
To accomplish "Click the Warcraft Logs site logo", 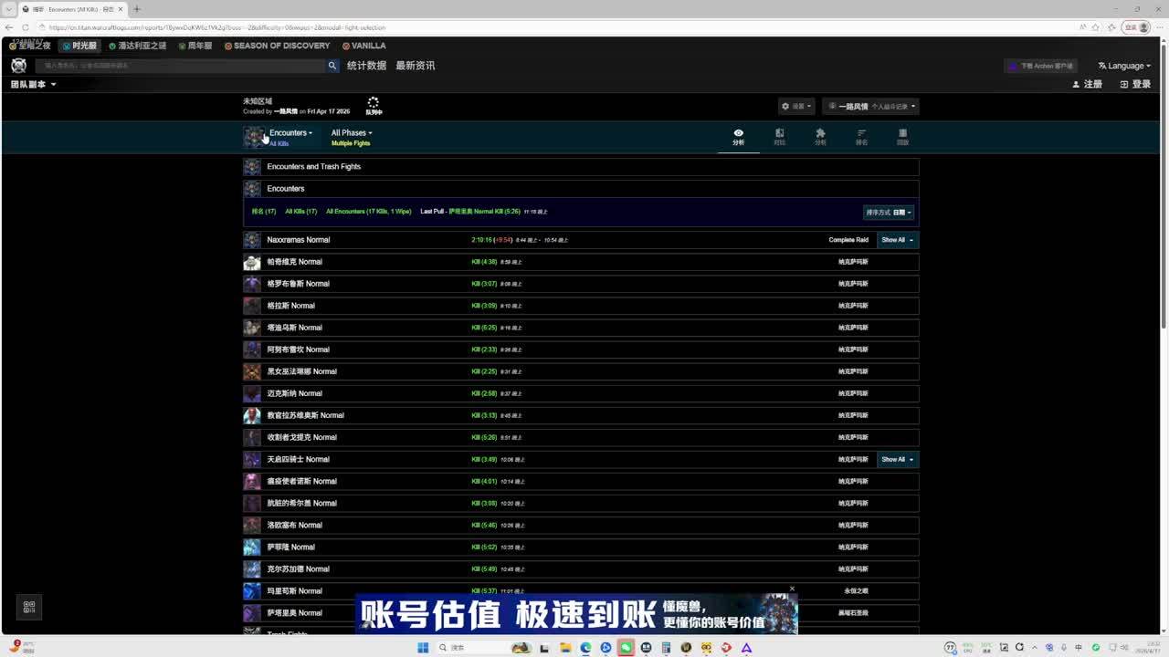I will point(18,66).
